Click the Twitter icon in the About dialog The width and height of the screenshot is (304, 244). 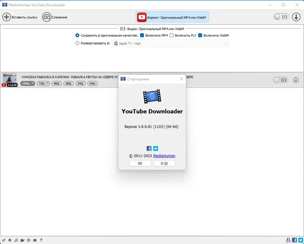pyautogui.click(x=155, y=148)
